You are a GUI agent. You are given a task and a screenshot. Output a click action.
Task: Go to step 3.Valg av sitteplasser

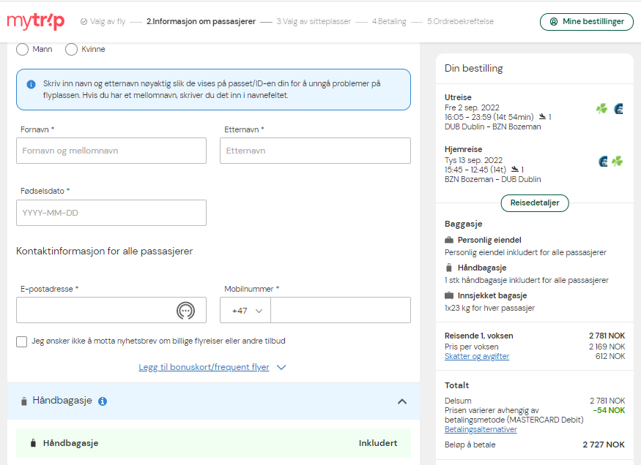[x=314, y=22]
